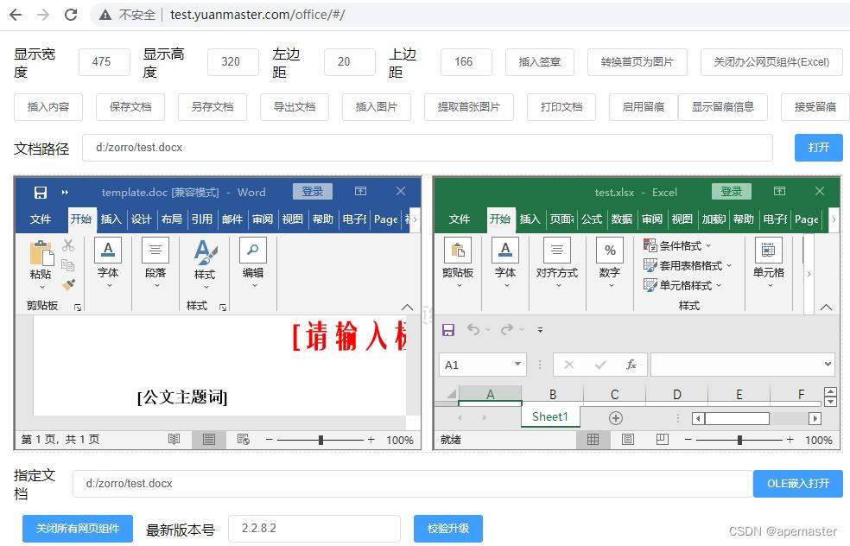The image size is (850, 546).
Task: Click the Excel horizontal scrollbar right arrow
Action: 815,418
